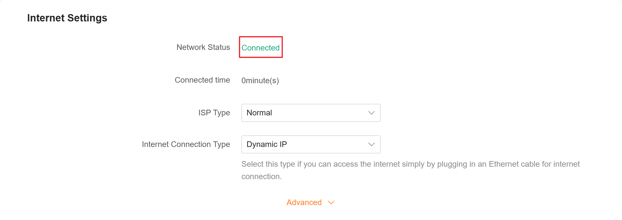Click the chevron arrow beside Dynamic IP

click(x=371, y=144)
